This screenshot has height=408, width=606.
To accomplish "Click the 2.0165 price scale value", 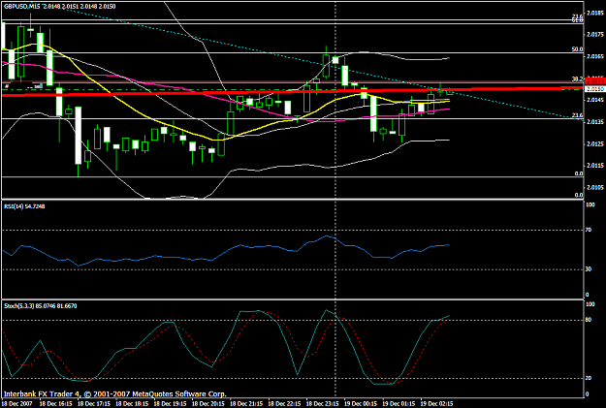I will pos(595,56).
